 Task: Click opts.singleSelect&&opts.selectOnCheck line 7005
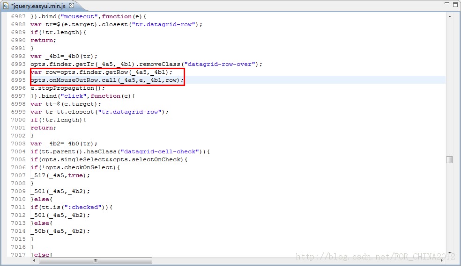click(x=109, y=159)
